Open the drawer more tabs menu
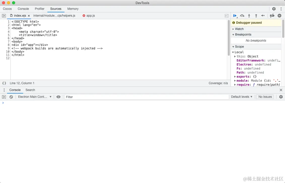The height and width of the screenshot is (183, 285). [4, 90]
